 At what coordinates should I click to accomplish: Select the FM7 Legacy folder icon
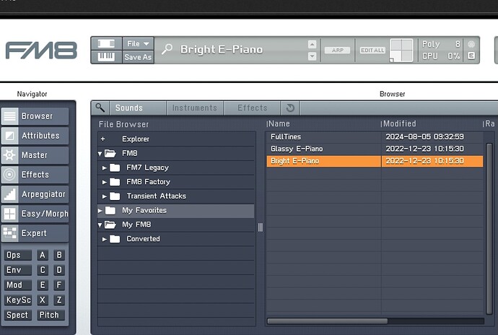[115, 167]
